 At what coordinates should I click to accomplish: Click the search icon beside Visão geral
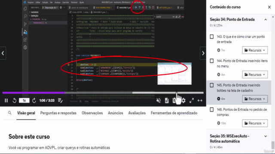pyautogui.click(x=10, y=113)
